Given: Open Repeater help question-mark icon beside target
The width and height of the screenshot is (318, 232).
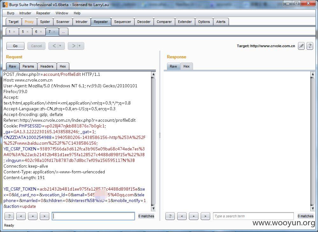Looking at the screenshot, I should pyautogui.click(x=310, y=46).
